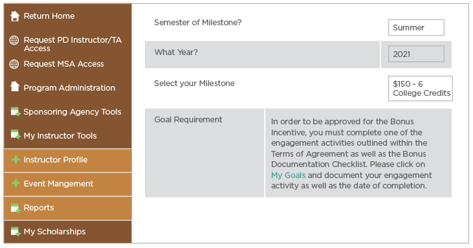This screenshot has width=473, height=248.
Task: Open Program Administration menu entry
Action: [69, 88]
